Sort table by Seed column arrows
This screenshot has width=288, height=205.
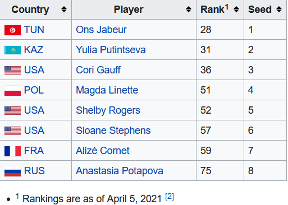click(279, 10)
